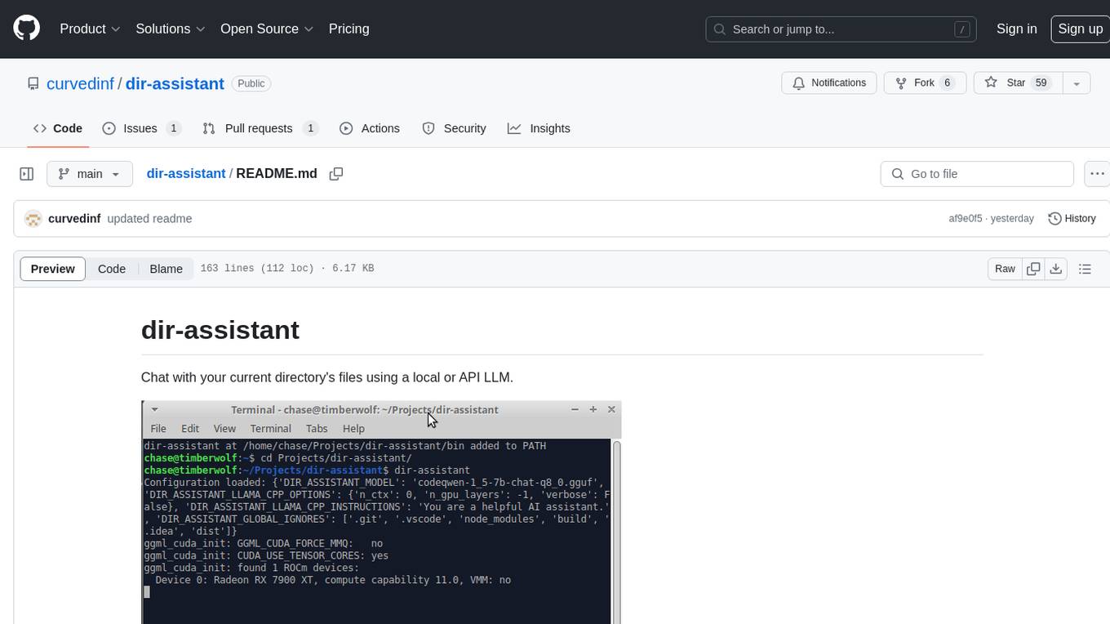Screen dimensions: 1110x624
Task: Expand the Product menu
Action: tap(90, 29)
